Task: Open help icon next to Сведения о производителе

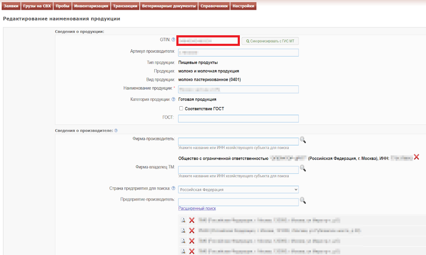Action: pos(116,130)
